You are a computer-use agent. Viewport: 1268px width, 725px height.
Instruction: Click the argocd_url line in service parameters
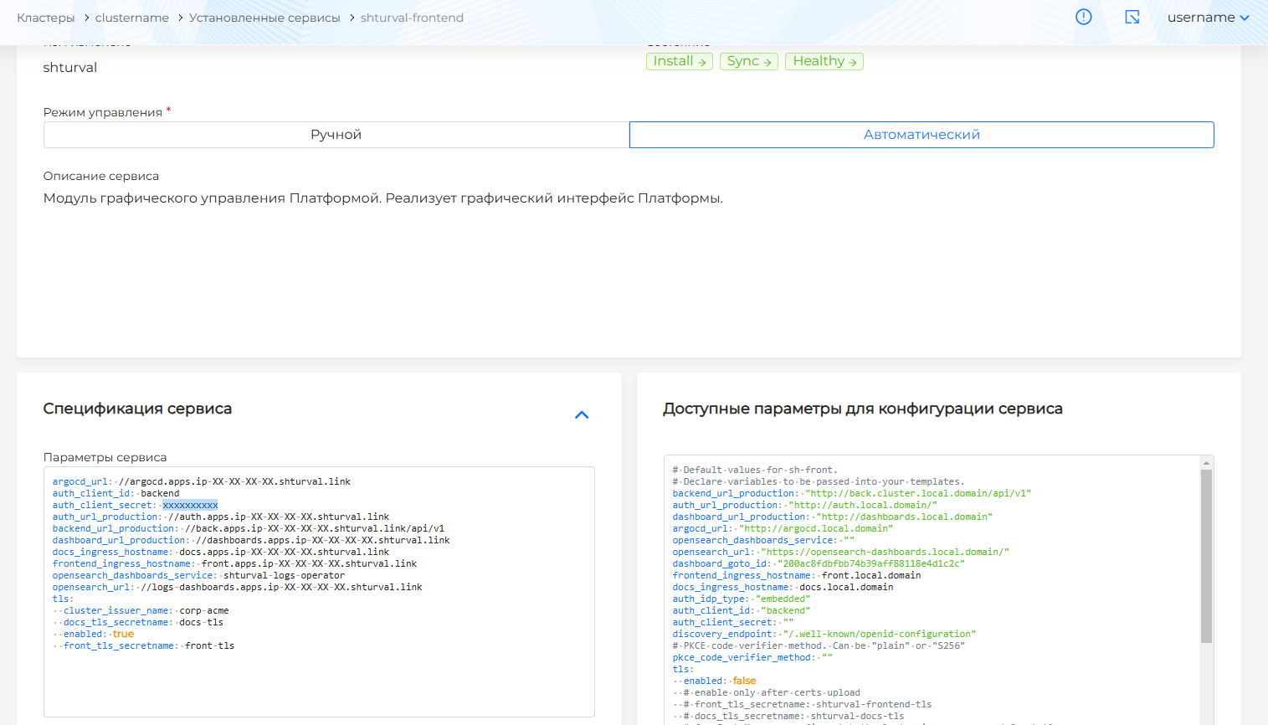202,481
